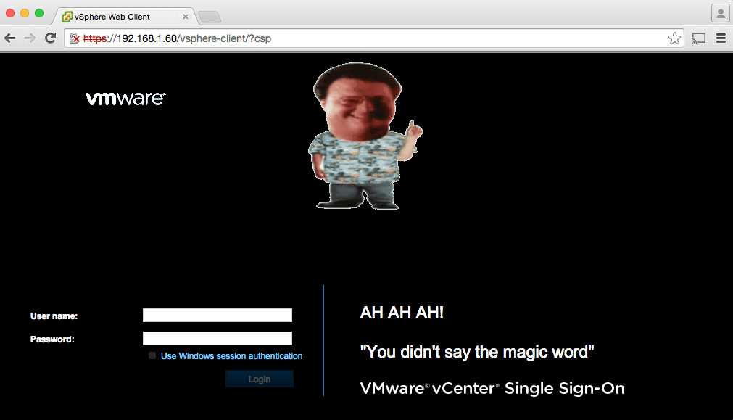Click the VMware vCenter Single Sign-On text
The image size is (733, 420).
coord(492,388)
